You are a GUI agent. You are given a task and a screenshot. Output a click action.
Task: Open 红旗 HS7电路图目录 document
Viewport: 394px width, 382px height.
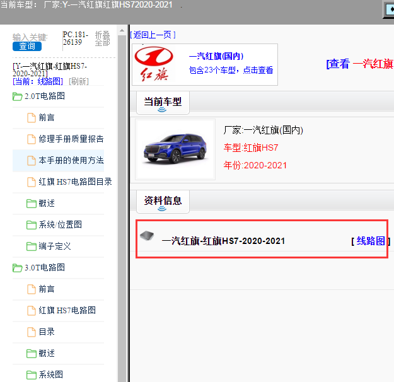pyautogui.click(x=75, y=182)
